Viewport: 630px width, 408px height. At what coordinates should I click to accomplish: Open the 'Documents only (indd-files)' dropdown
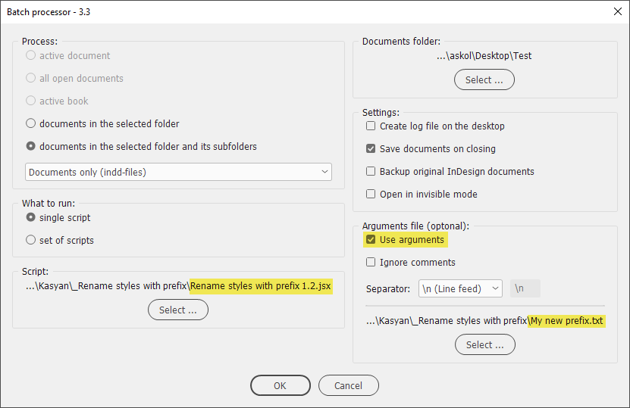178,172
